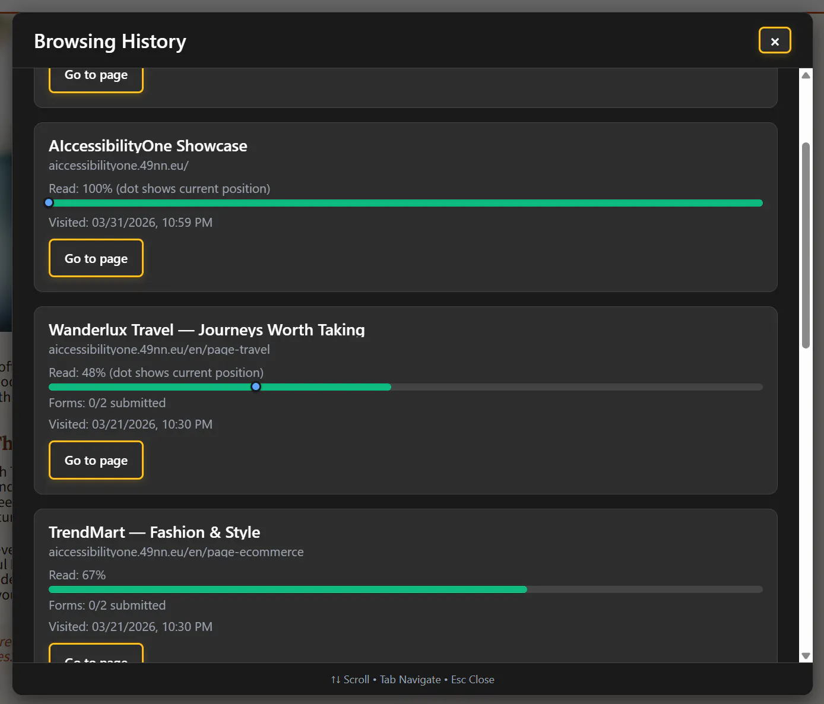Click the empty scrollbar track below the thumb
824x704 pixels.
806,499
